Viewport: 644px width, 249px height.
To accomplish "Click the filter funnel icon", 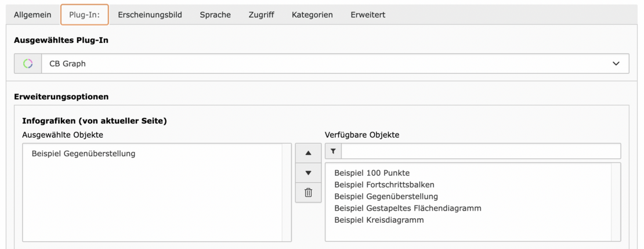I will [333, 151].
